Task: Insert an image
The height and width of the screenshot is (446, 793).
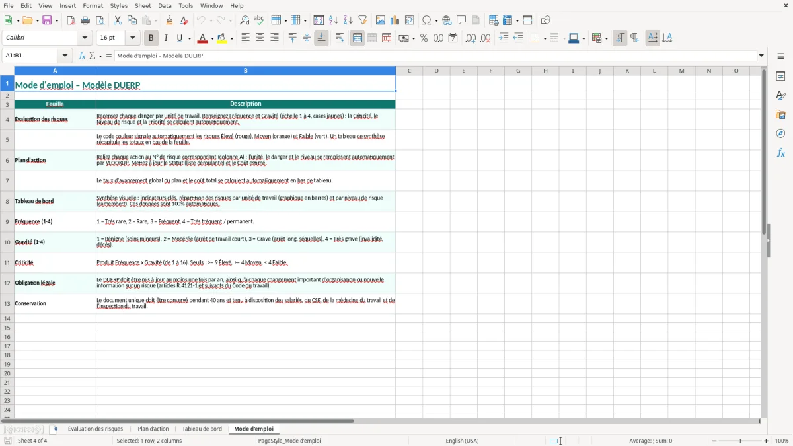Action: click(381, 20)
